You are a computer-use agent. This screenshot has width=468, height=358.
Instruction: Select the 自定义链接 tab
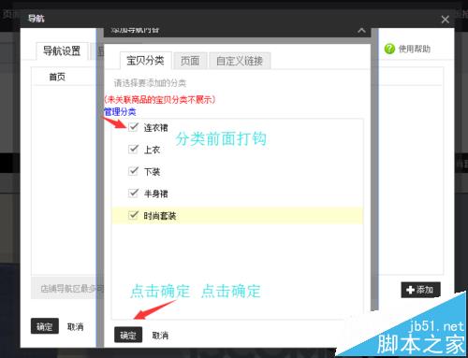[x=240, y=61]
